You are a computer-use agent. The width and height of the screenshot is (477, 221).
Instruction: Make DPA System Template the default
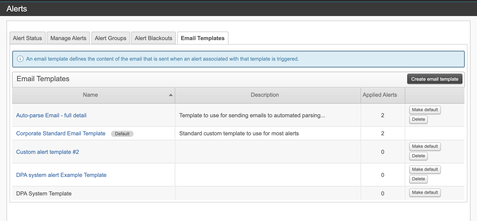tap(425, 193)
